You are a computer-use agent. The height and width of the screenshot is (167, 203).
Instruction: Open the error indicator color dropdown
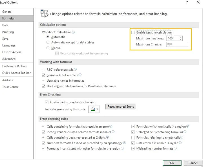(x=98, y=109)
